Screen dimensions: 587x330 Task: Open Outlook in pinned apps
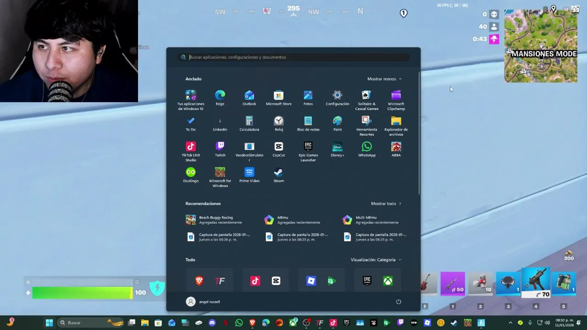pos(249,98)
